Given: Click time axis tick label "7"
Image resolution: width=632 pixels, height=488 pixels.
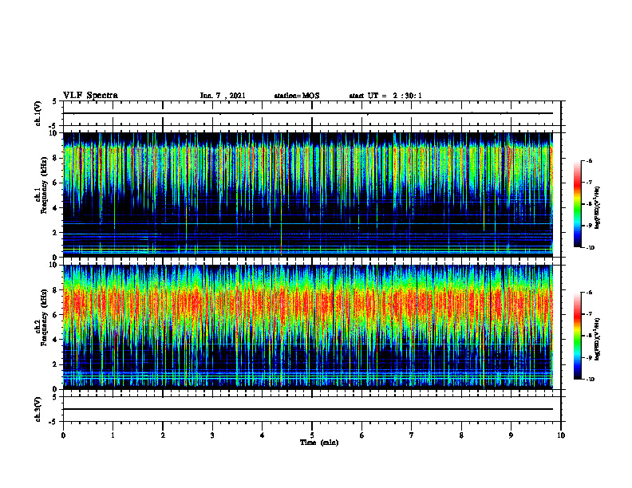Looking at the screenshot, I should point(412,435).
